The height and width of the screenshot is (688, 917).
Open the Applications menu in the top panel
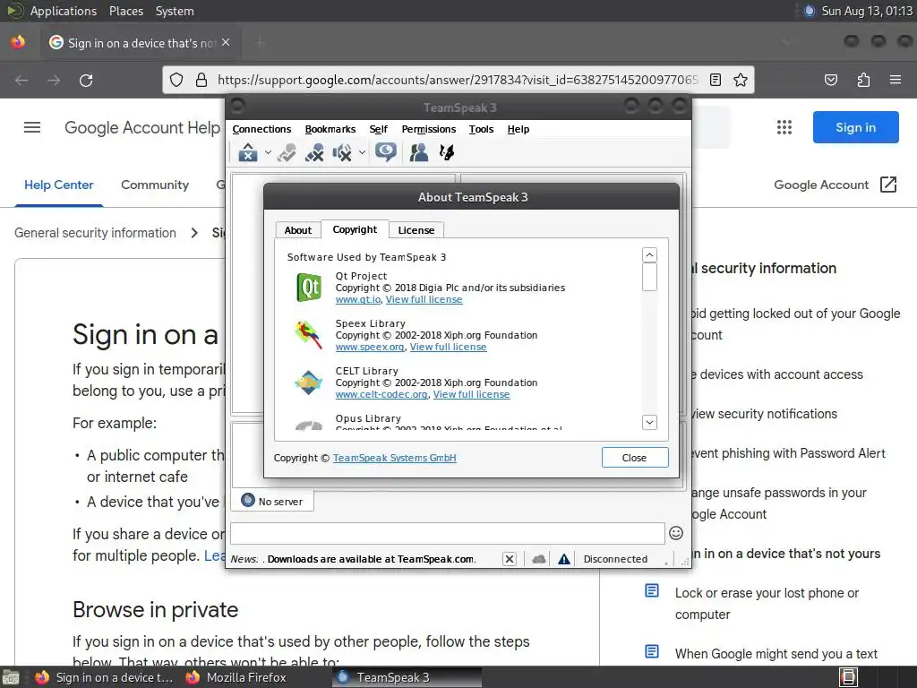[x=64, y=11]
